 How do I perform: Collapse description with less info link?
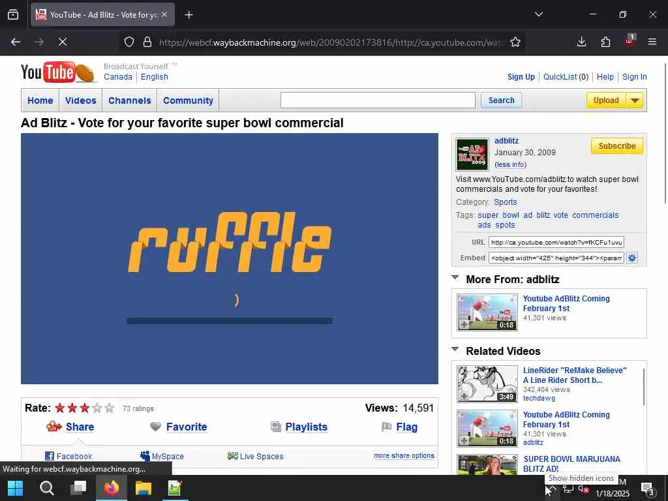(x=510, y=164)
